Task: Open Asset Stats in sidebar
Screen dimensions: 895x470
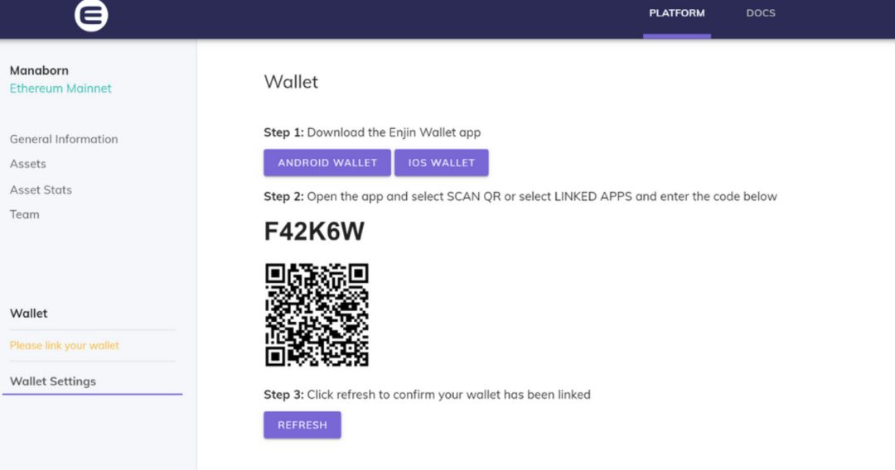Action: (41, 189)
